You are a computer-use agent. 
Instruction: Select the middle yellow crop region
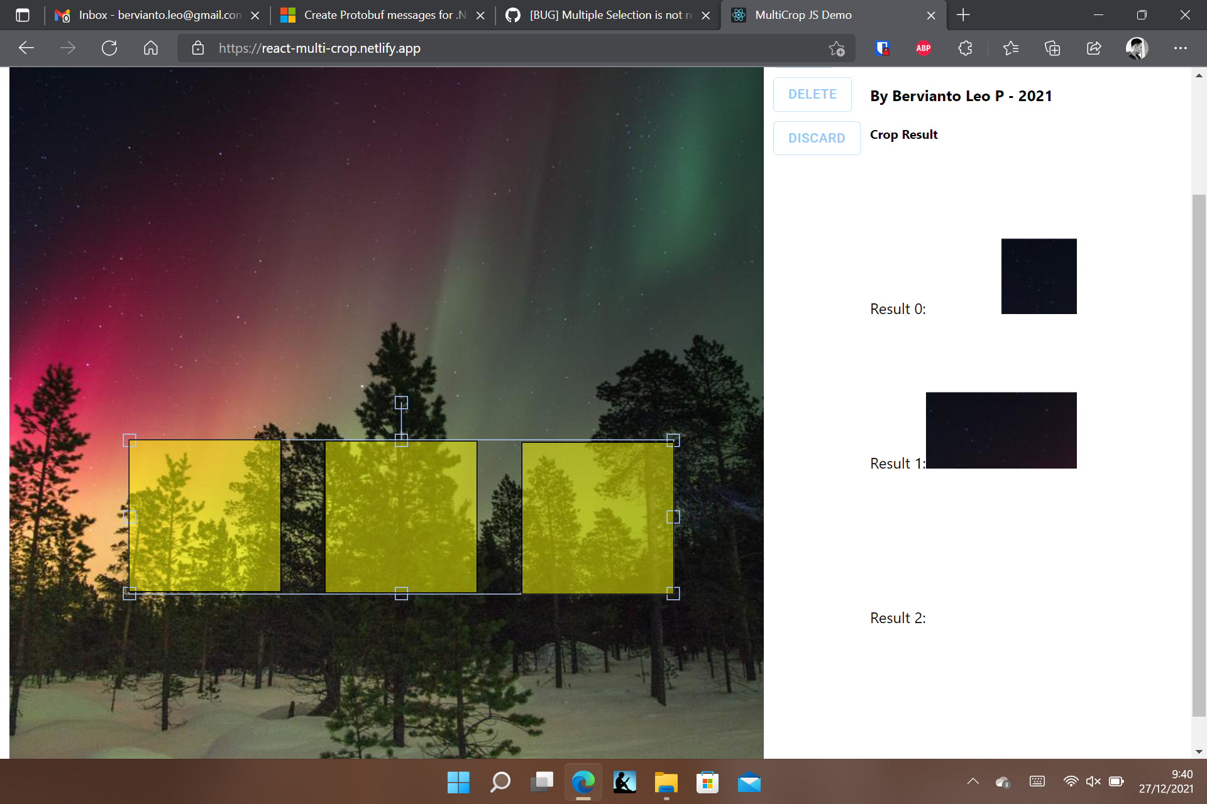coord(401,517)
